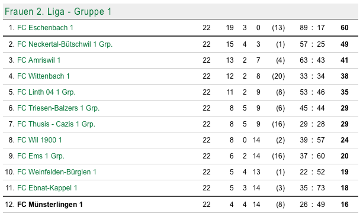Open the FC Thusis - Cazis 1 Grp. link
This screenshot has height=217, width=363.
click(x=56, y=124)
